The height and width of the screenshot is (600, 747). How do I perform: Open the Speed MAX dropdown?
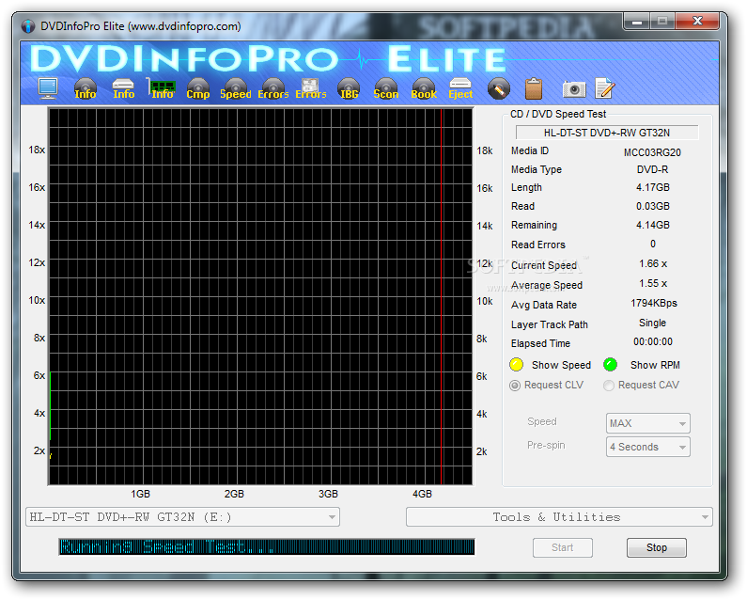648,423
